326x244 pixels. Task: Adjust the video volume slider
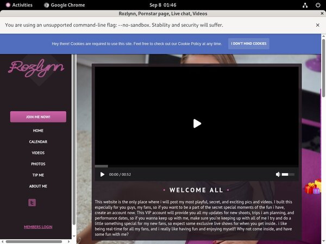pyautogui.click(x=289, y=175)
